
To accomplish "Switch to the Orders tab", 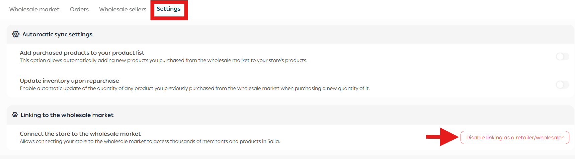I will pyautogui.click(x=79, y=9).
